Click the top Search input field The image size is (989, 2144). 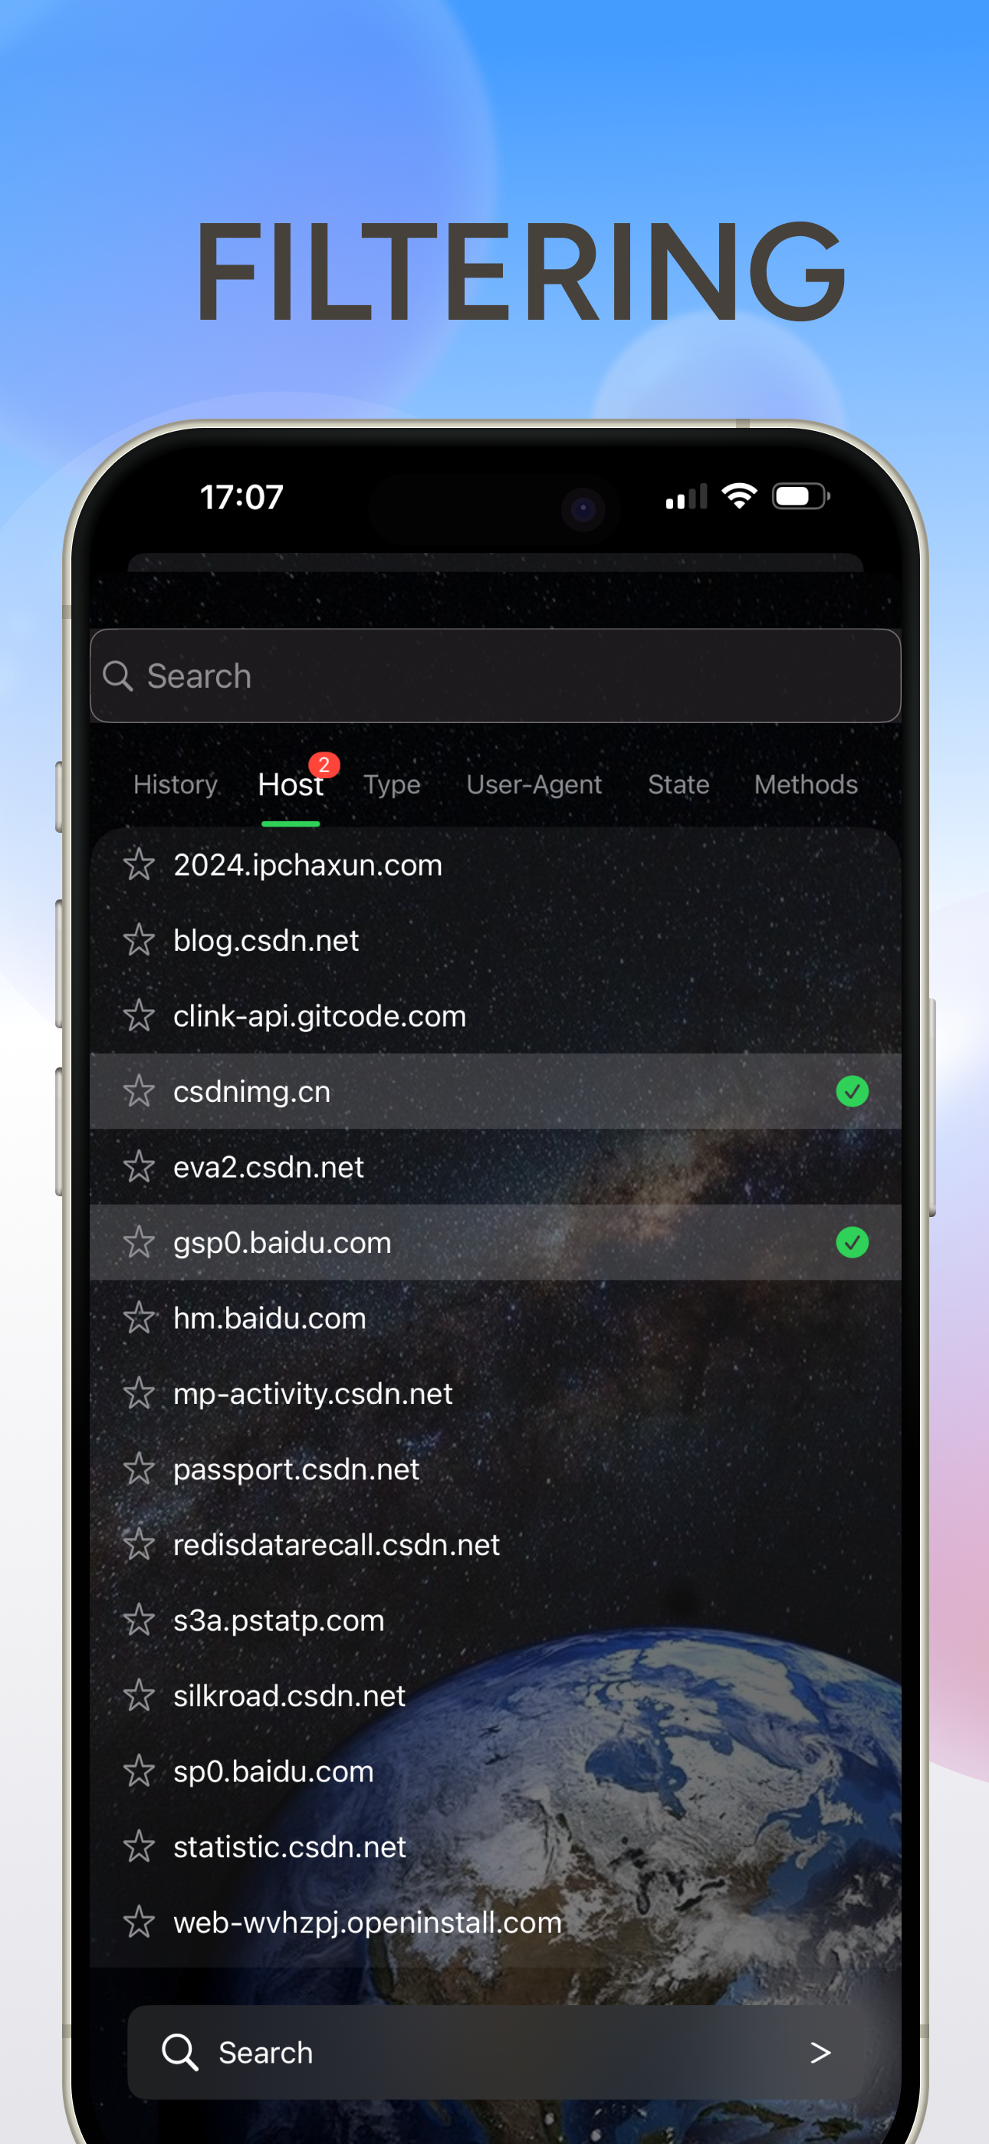(495, 676)
